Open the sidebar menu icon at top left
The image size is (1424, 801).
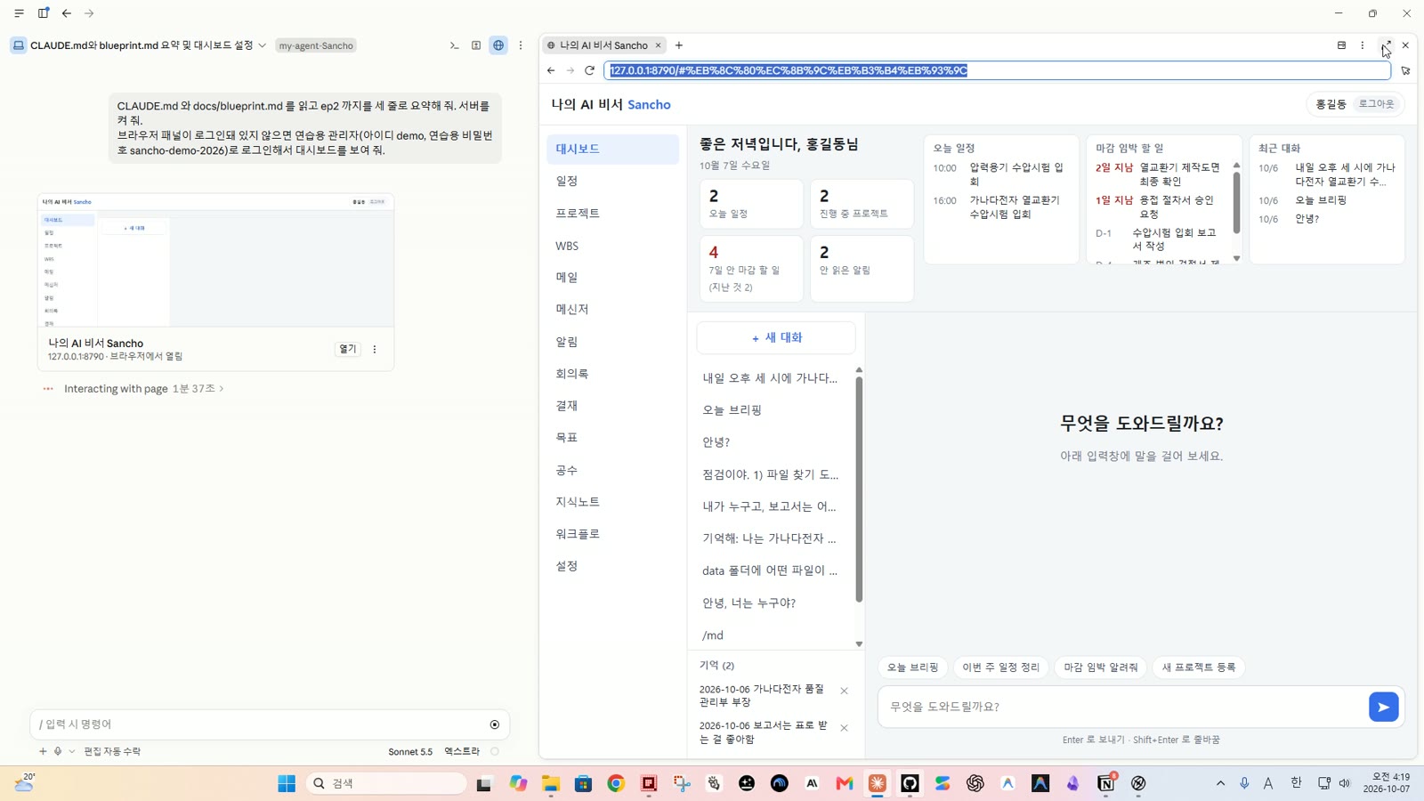19,13
